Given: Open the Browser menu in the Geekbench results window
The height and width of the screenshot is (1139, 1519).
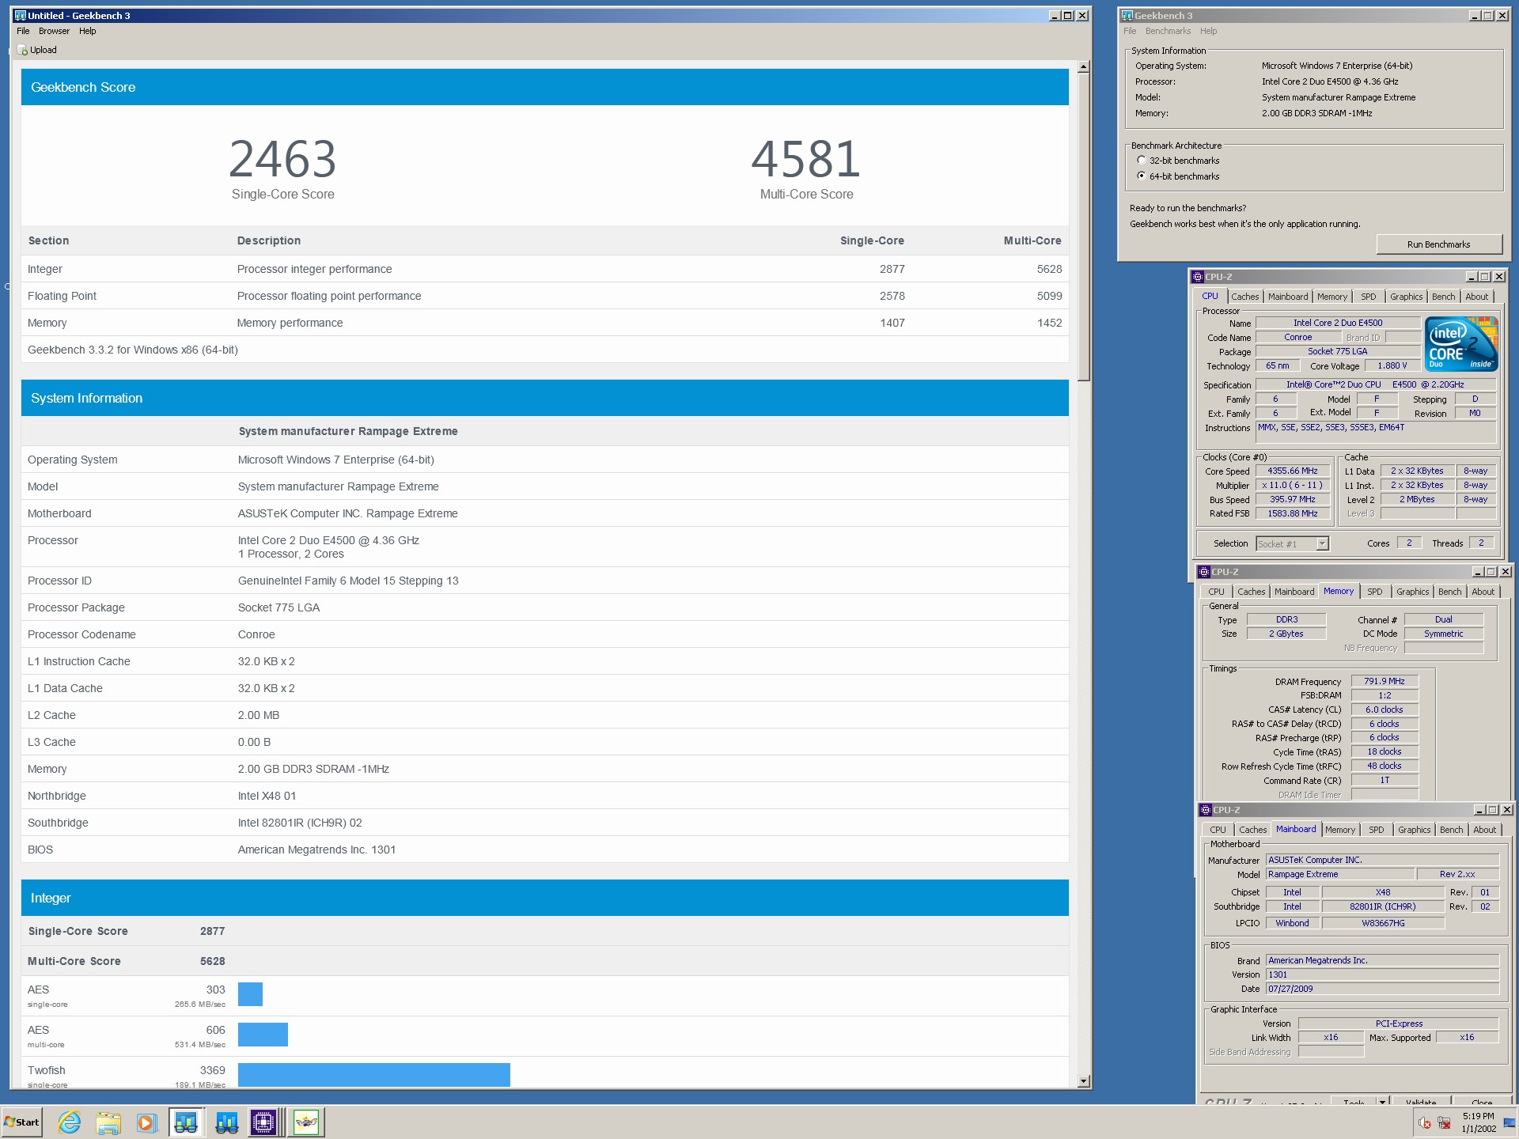Looking at the screenshot, I should tap(54, 31).
